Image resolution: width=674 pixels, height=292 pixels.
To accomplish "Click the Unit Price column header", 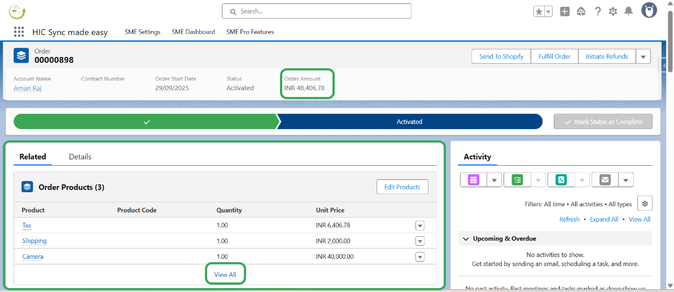I will [x=330, y=210].
